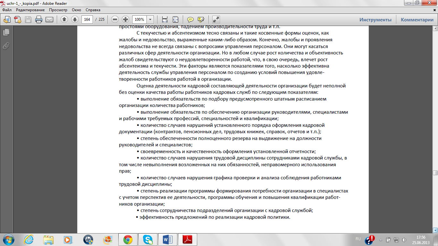Show page thumbnails panel in left sidebar

6,32
